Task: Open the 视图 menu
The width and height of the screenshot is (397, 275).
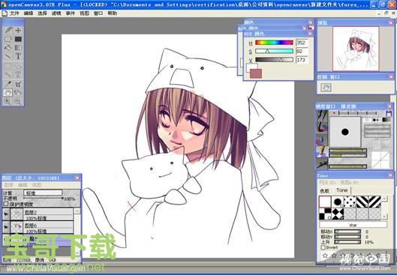Action: point(84,13)
